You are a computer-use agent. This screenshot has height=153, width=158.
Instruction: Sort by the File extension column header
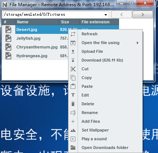pos(99,22)
